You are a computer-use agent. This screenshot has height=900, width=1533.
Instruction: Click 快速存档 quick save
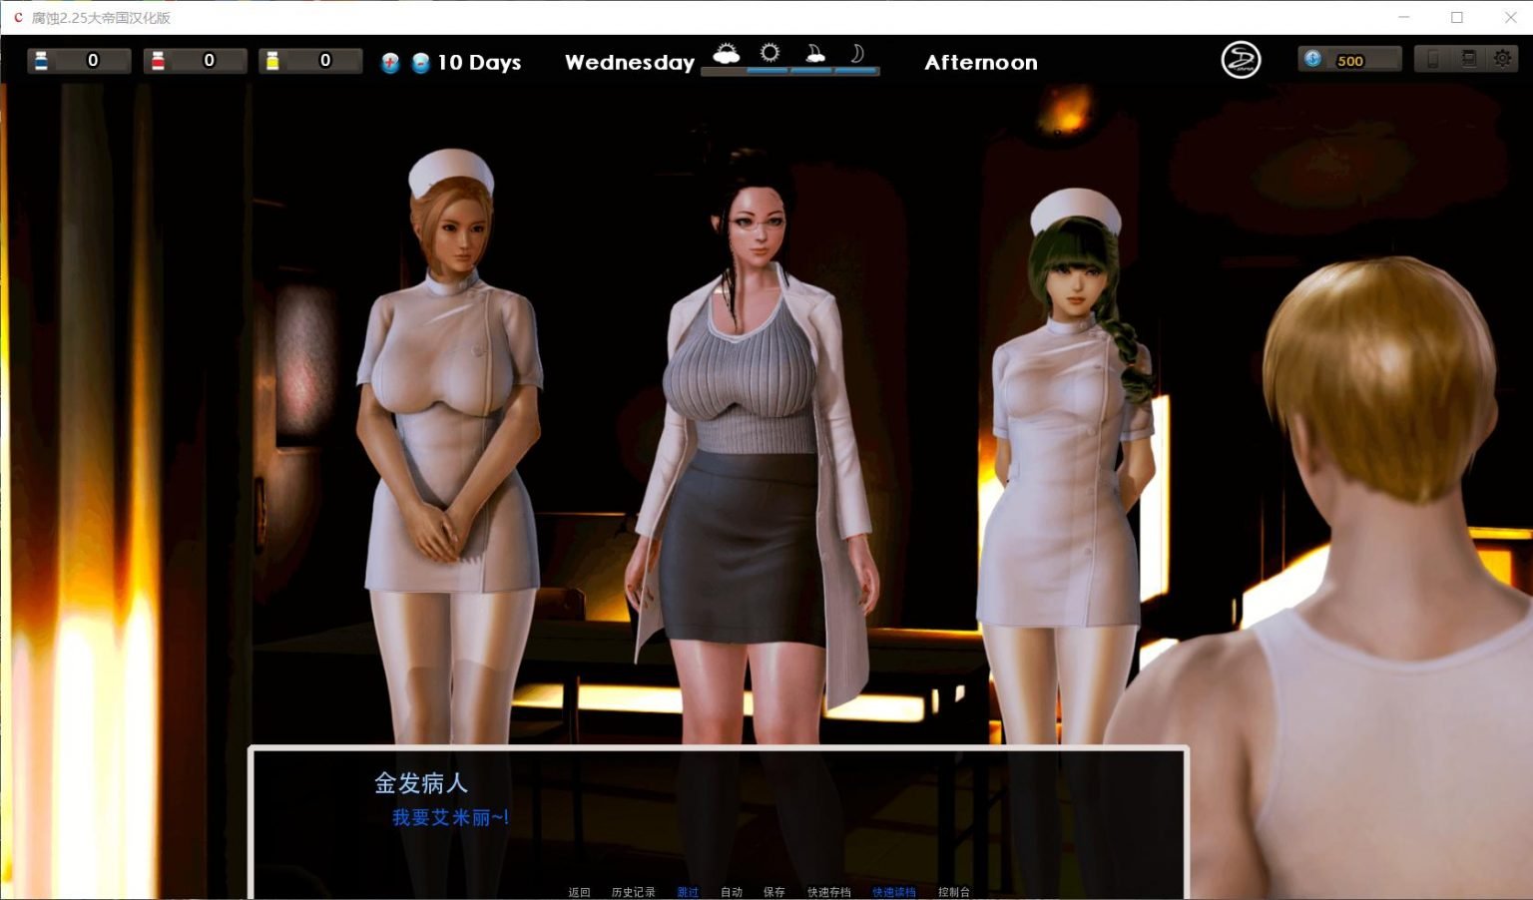click(x=831, y=891)
